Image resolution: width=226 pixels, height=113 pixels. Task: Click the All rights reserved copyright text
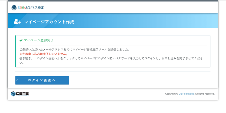pyautogui.click(x=205, y=94)
